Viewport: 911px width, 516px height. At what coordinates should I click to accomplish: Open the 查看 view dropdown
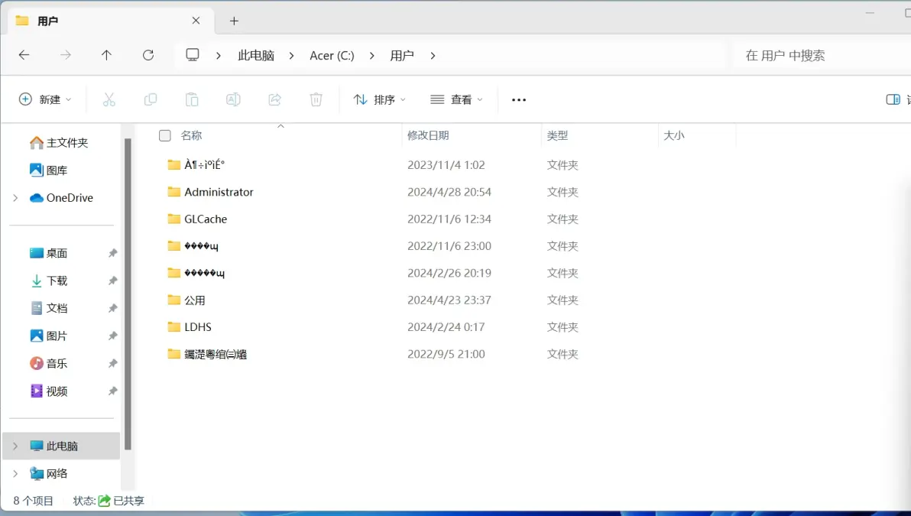click(456, 100)
